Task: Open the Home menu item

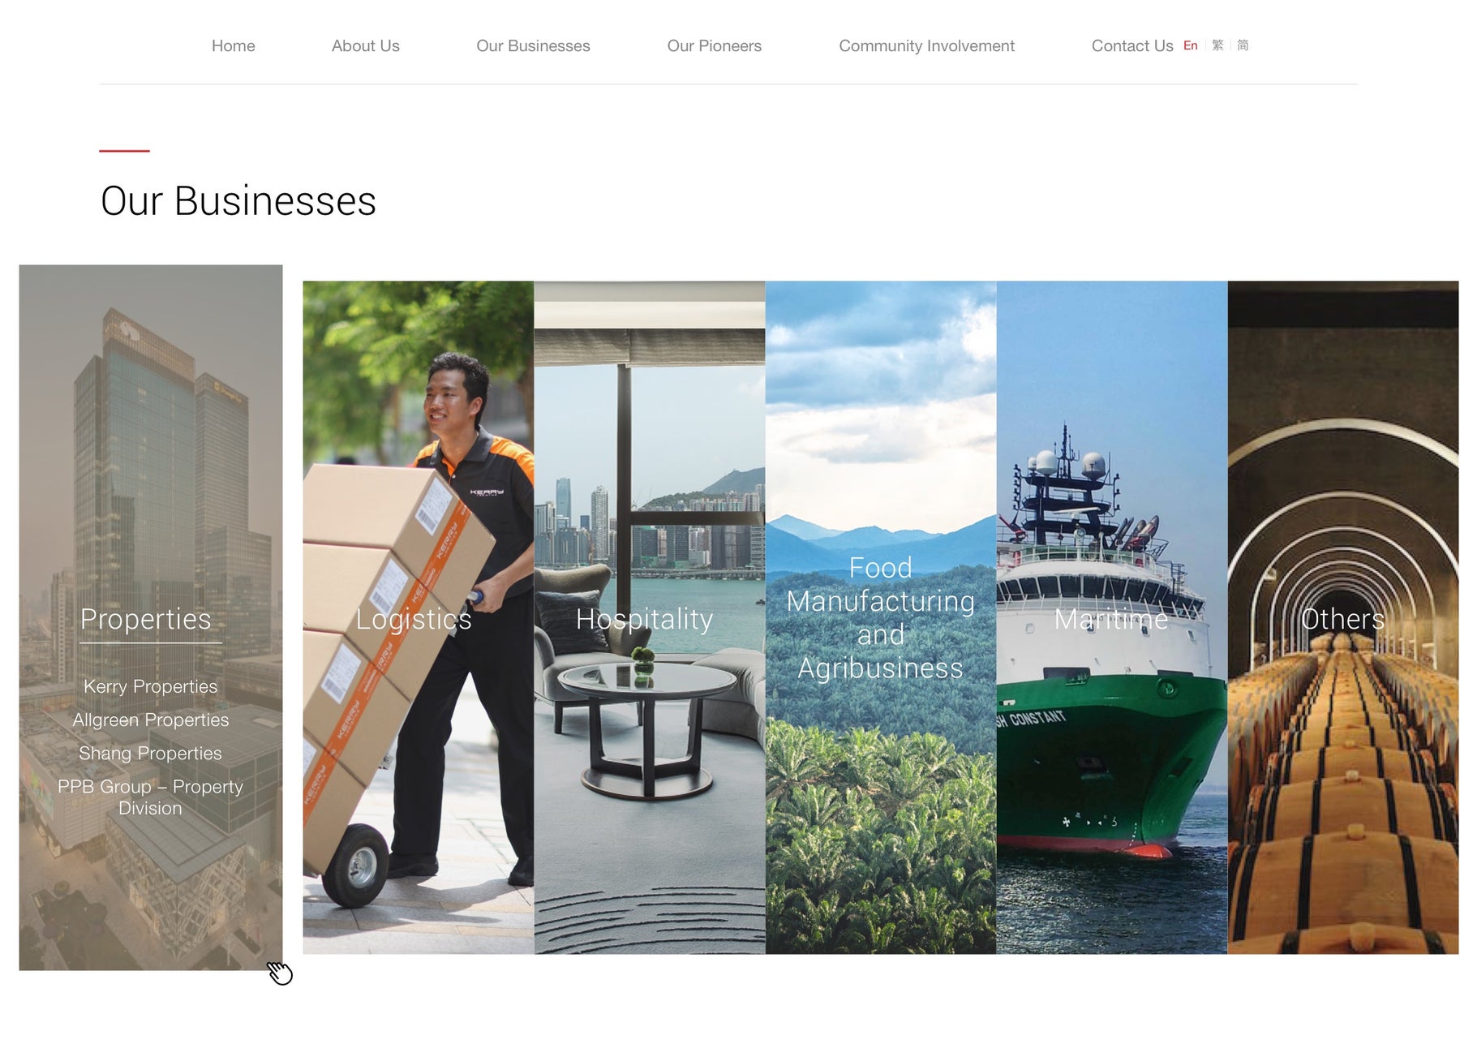Action: [233, 46]
